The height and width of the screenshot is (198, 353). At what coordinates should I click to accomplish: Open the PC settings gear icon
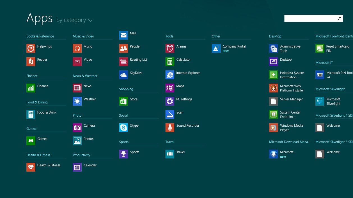(170, 101)
